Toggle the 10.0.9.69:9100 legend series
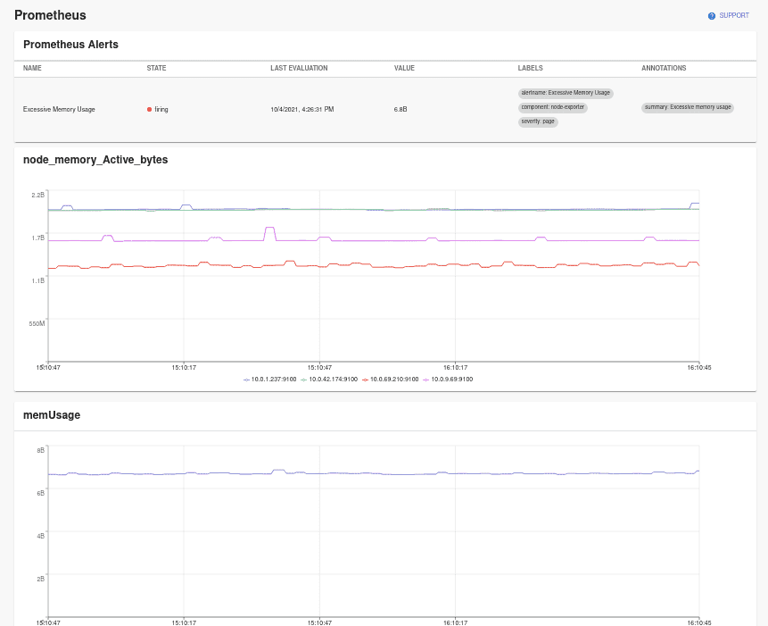The height and width of the screenshot is (626, 768). (448, 380)
